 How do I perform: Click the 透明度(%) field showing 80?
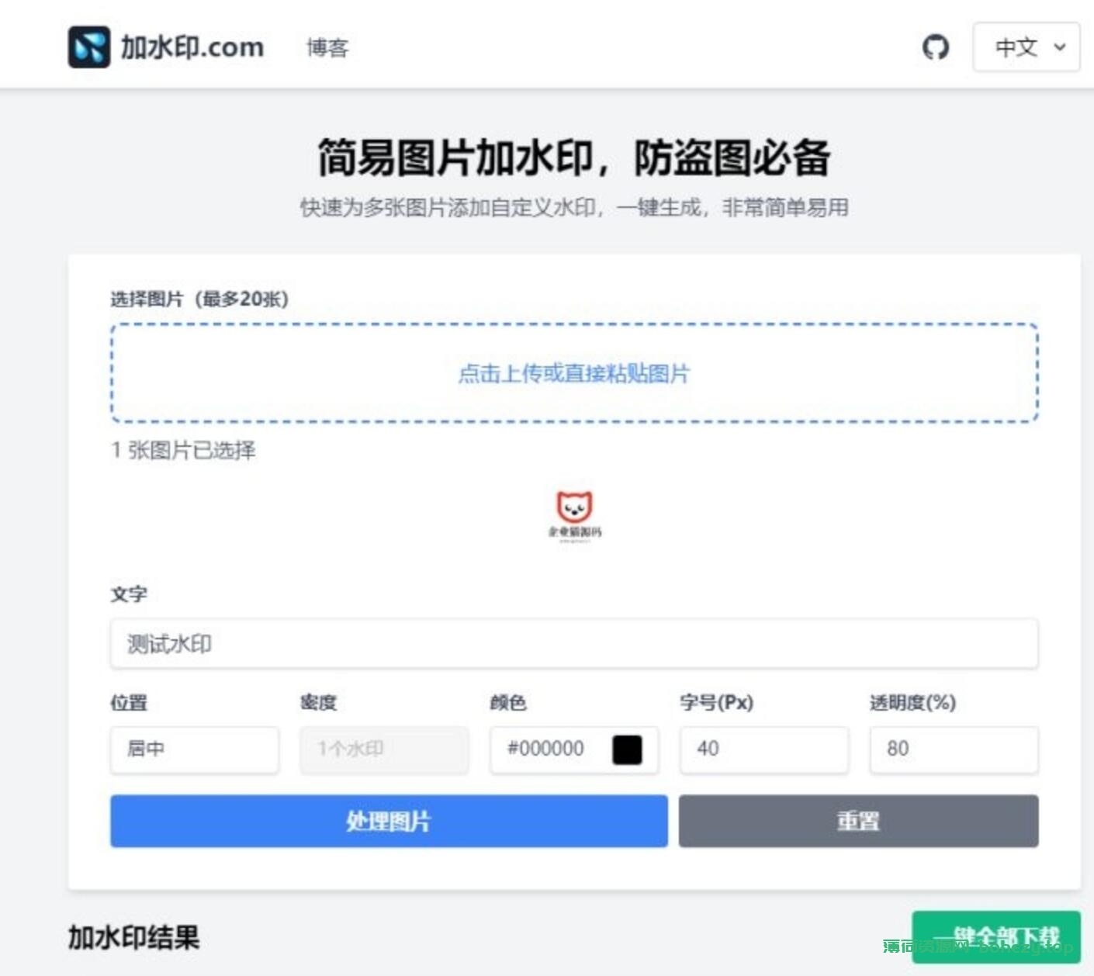click(x=954, y=749)
